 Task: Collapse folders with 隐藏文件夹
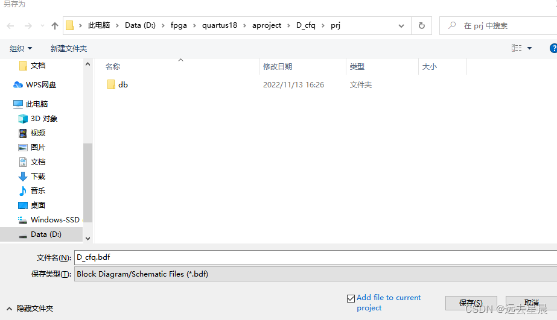point(30,309)
